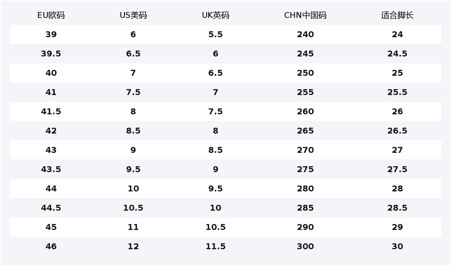Select UK size 11.5 cell
Image resolution: width=451 pixels, height=266 pixels.
tap(216, 246)
